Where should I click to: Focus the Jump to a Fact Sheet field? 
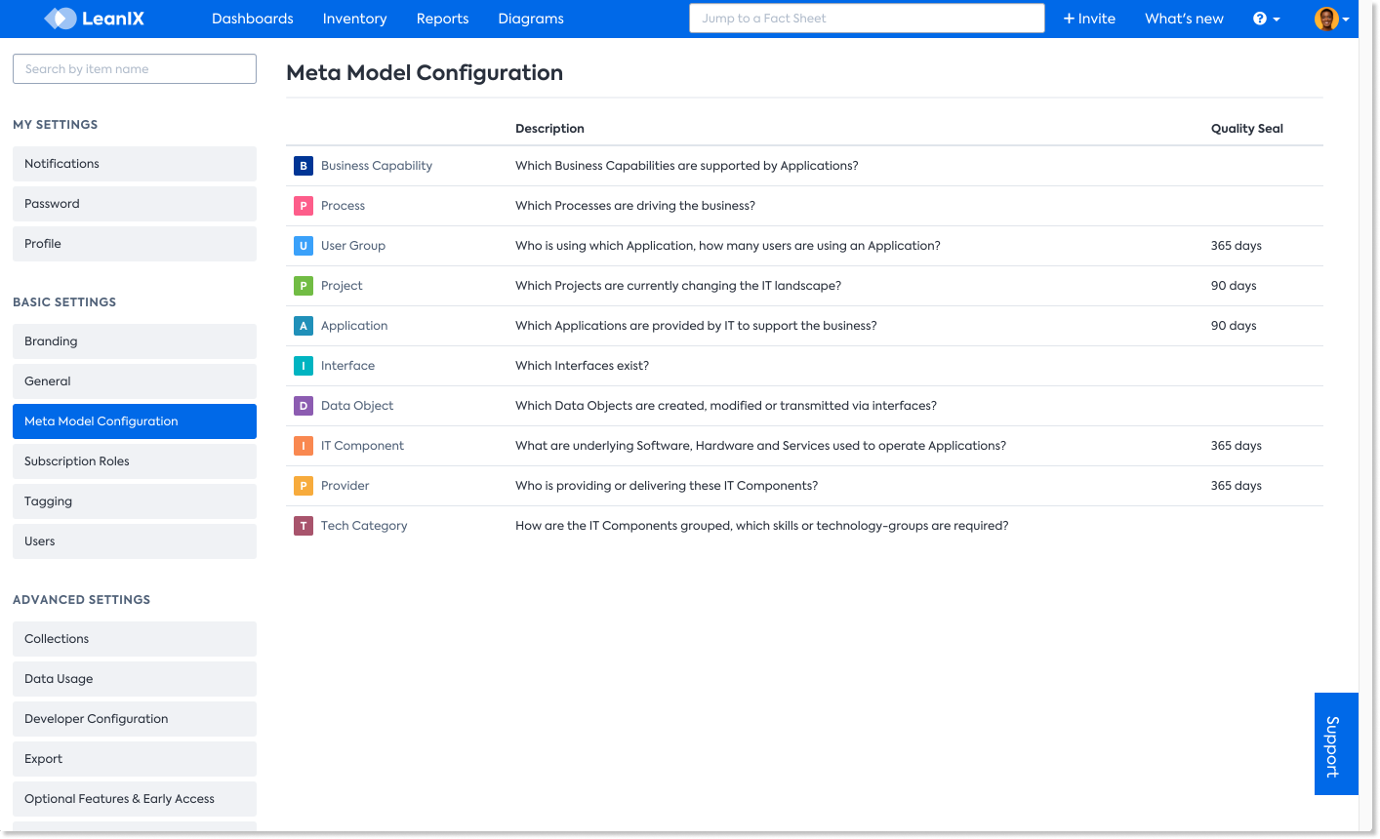pos(867,19)
